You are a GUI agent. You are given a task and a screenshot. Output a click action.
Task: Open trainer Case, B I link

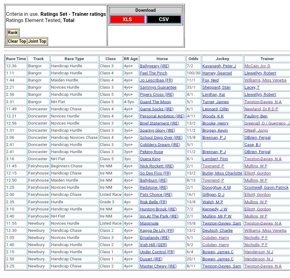[252, 145]
